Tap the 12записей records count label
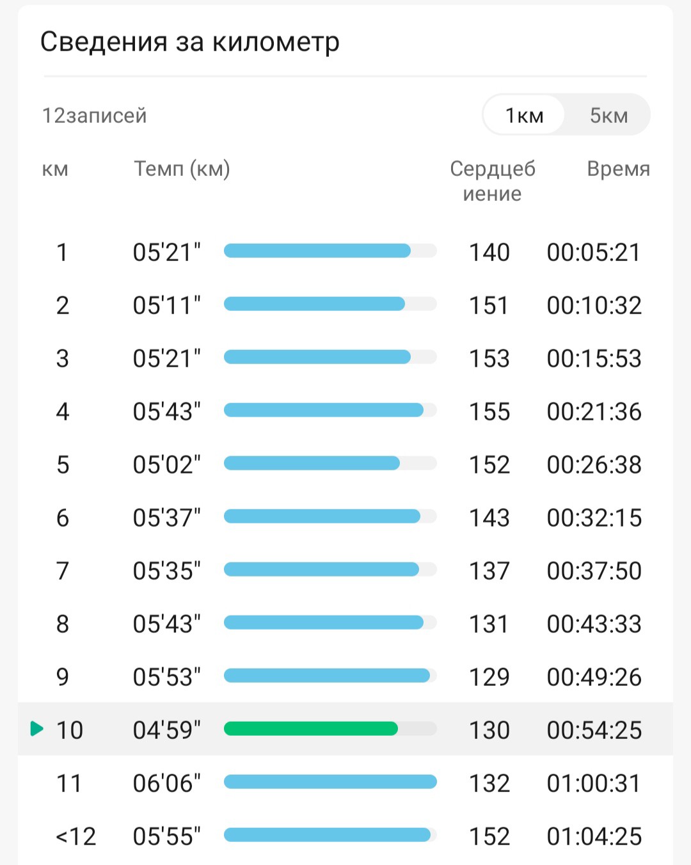Image resolution: width=691 pixels, height=865 pixels. pos(94,115)
